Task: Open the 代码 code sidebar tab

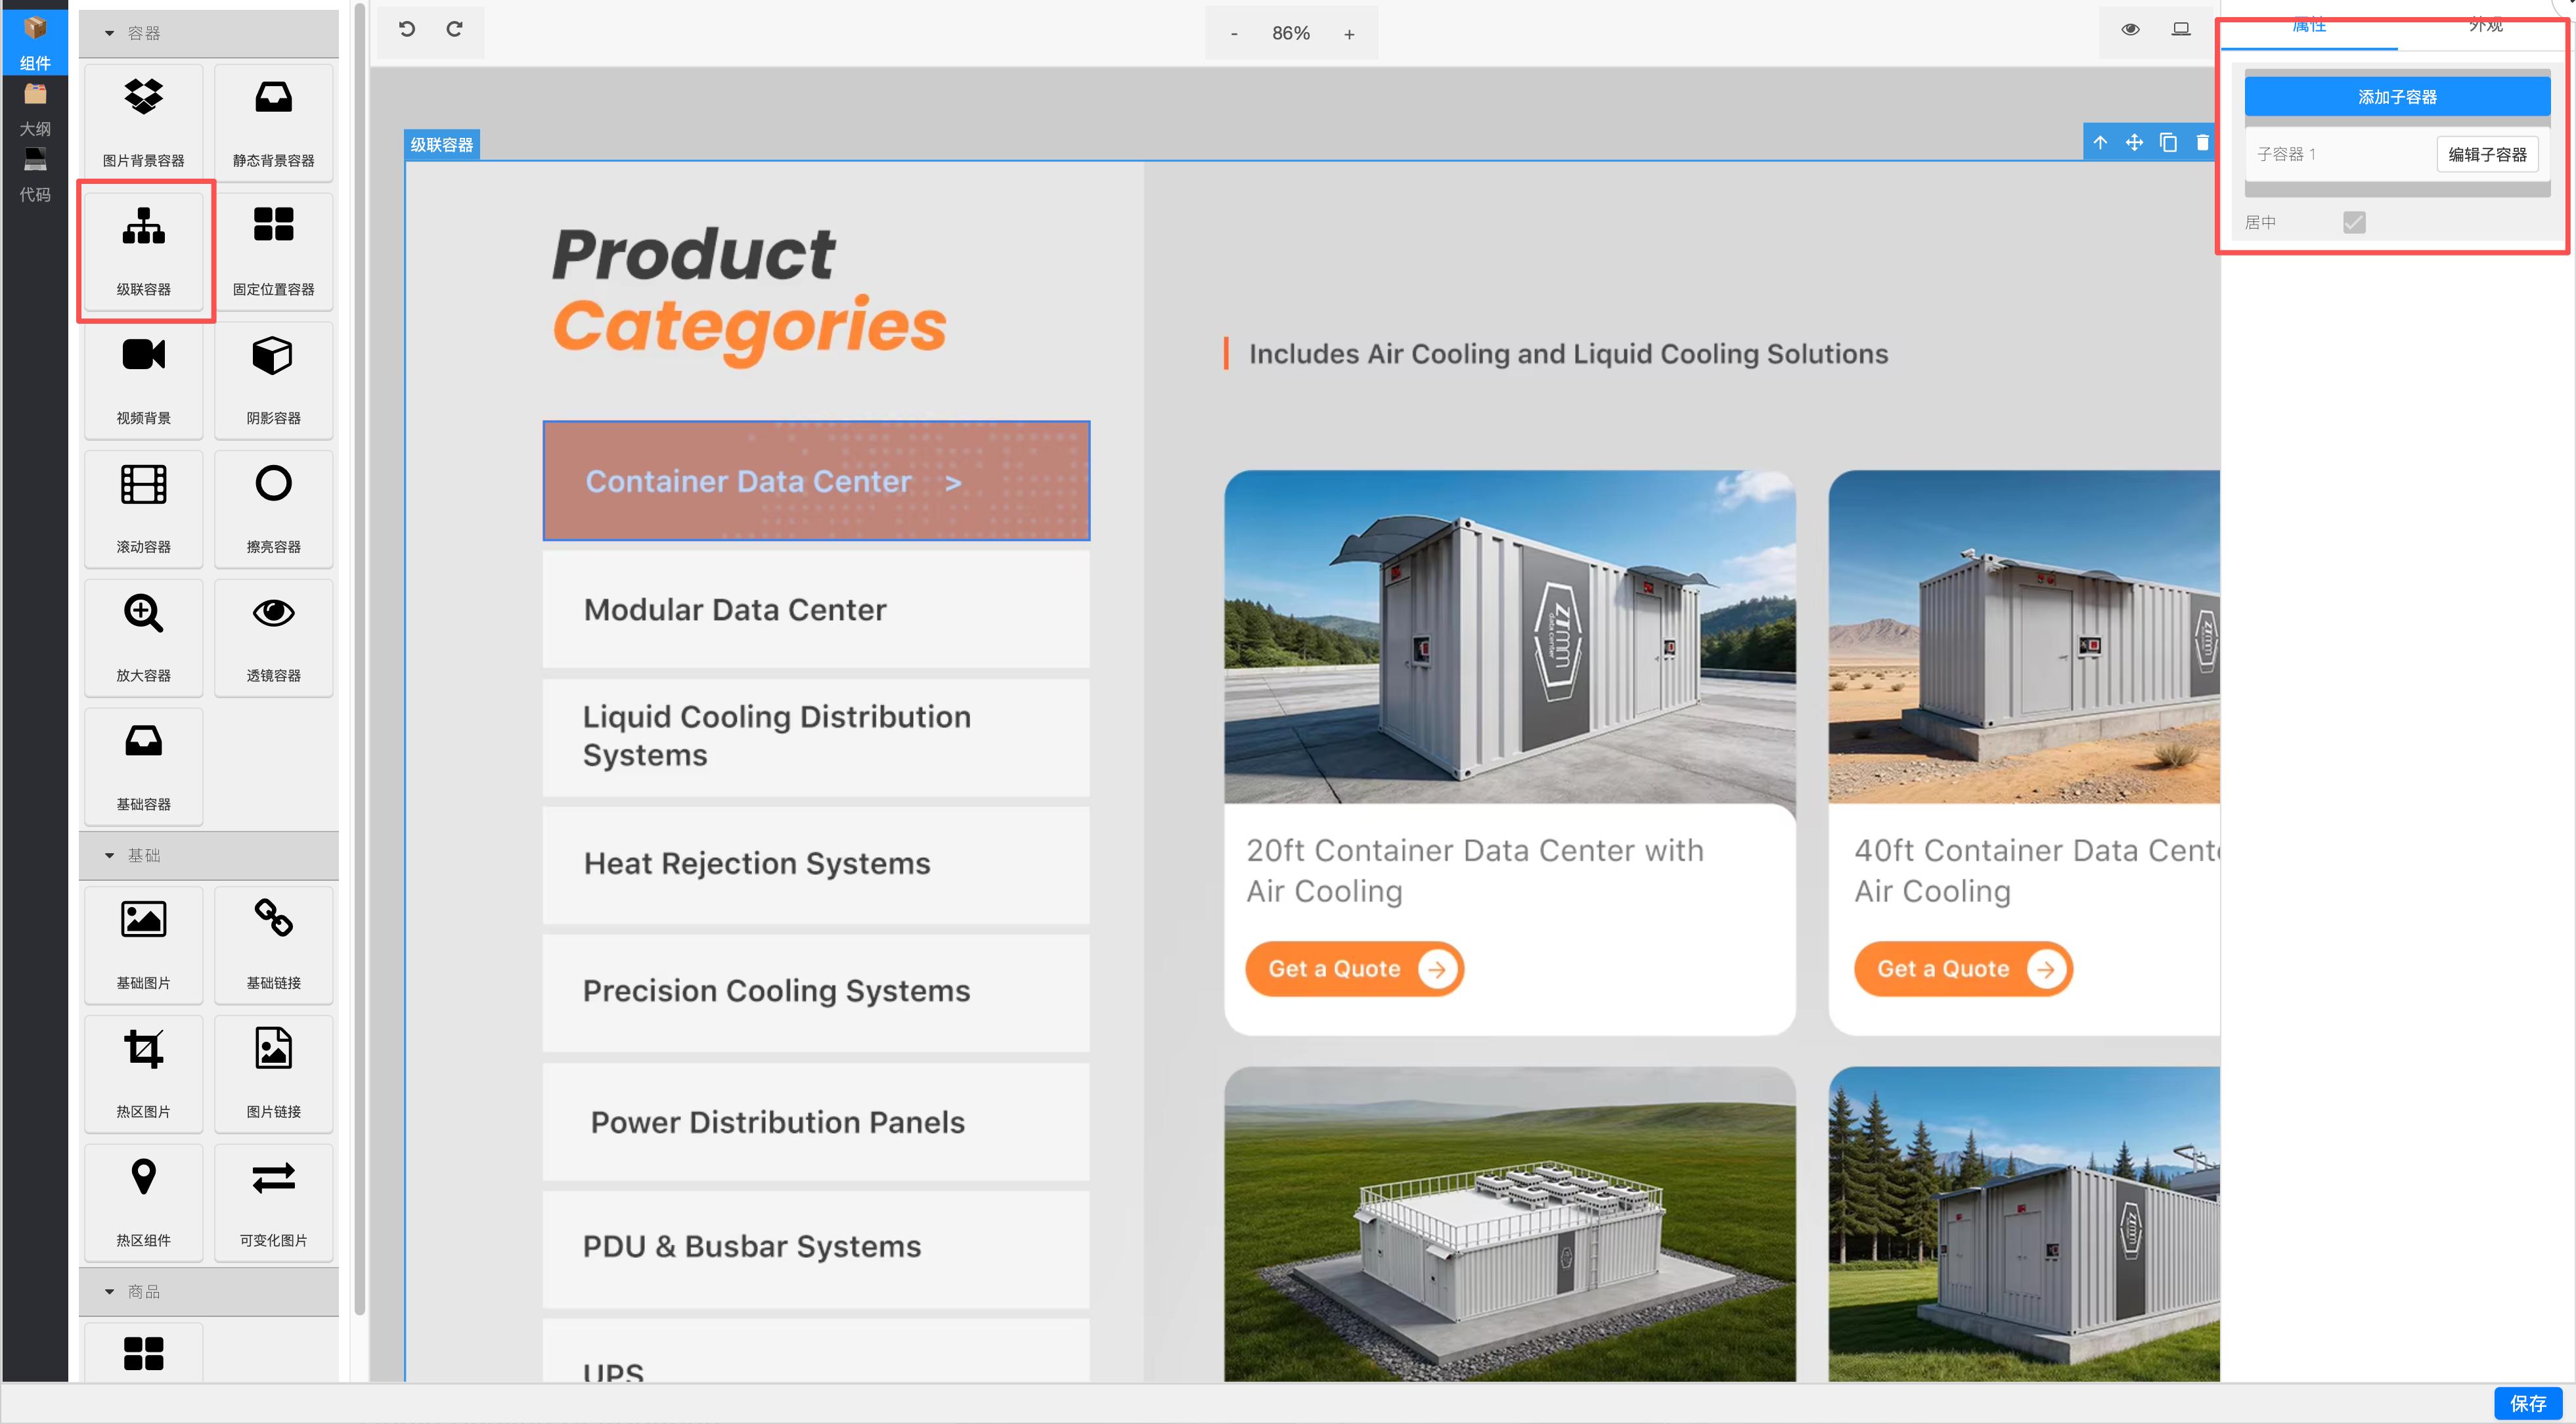Action: tap(35, 174)
